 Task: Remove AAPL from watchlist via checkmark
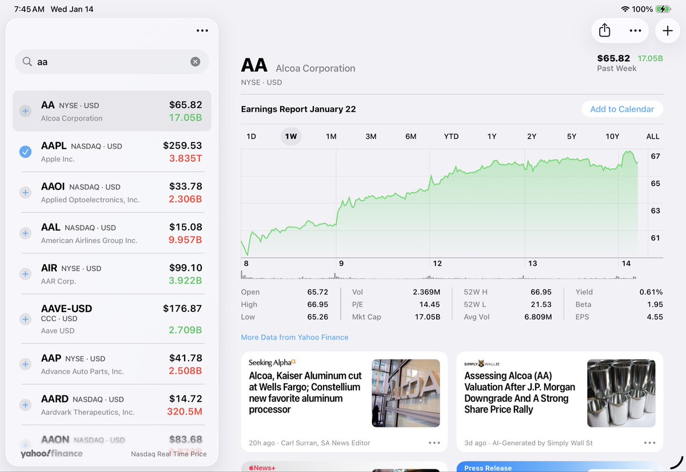pos(25,152)
